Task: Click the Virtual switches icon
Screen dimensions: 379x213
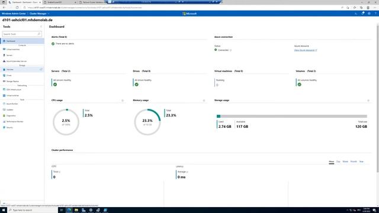Action: point(4,95)
